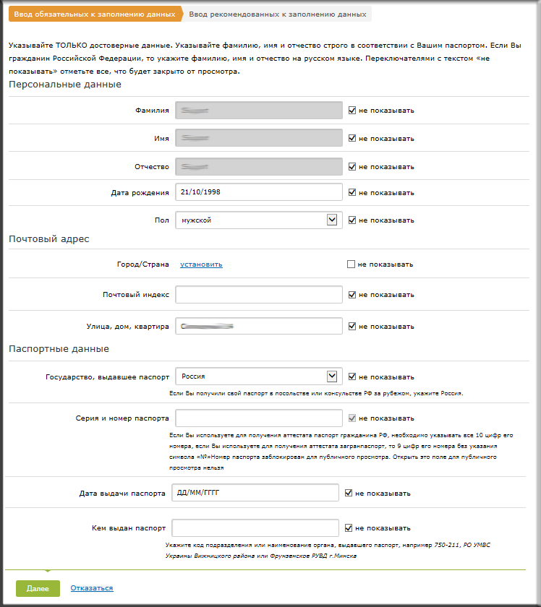Uncheck не показывать for Кем выдан паспорт
The width and height of the screenshot is (541, 607).
349,528
